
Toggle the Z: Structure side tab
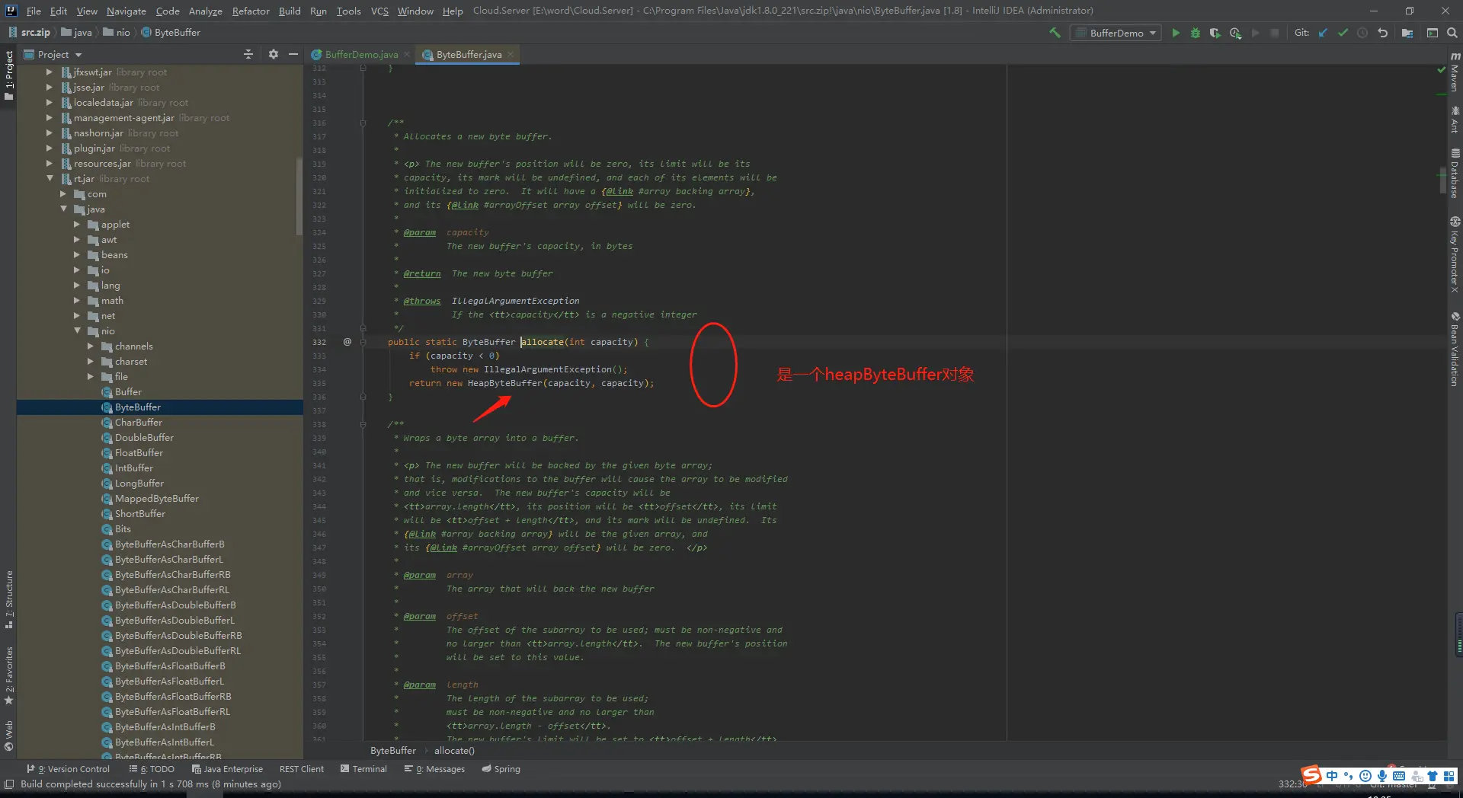click(x=8, y=599)
